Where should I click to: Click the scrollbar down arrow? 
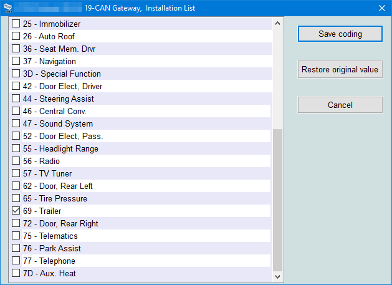[x=277, y=277]
